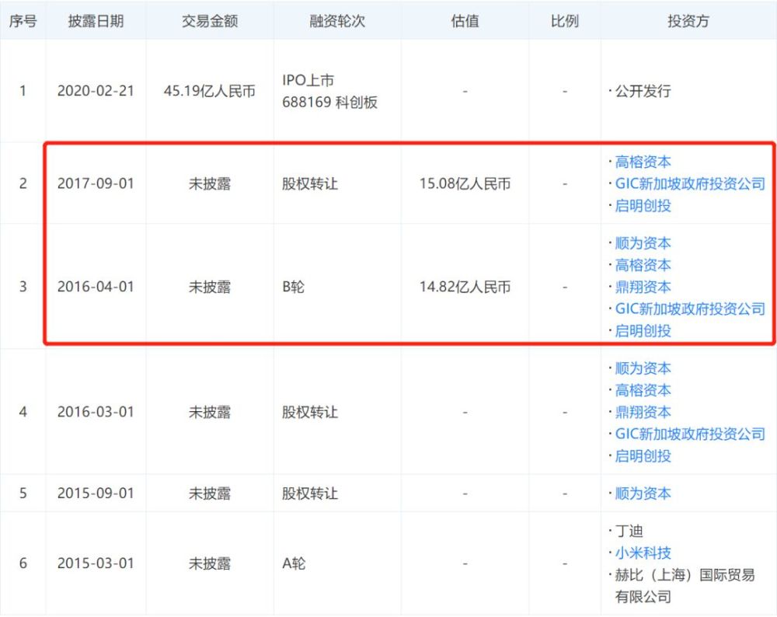777x617 pixels.
Task: Click 高榕资本 investor in the B轮 row
Action: [643, 265]
